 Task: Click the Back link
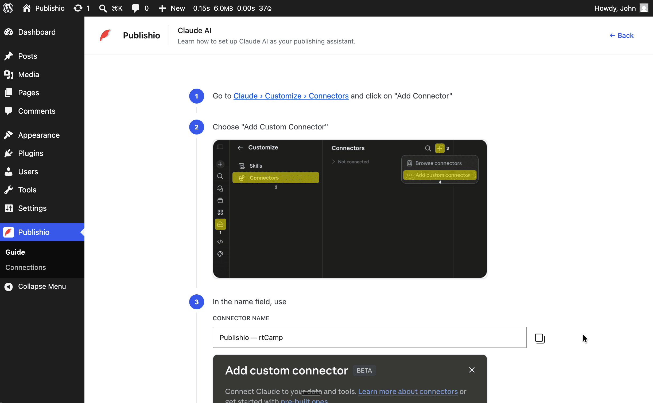pyautogui.click(x=621, y=35)
